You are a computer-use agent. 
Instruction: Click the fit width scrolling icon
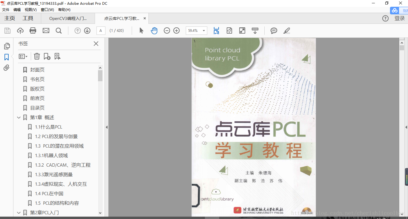(x=216, y=31)
